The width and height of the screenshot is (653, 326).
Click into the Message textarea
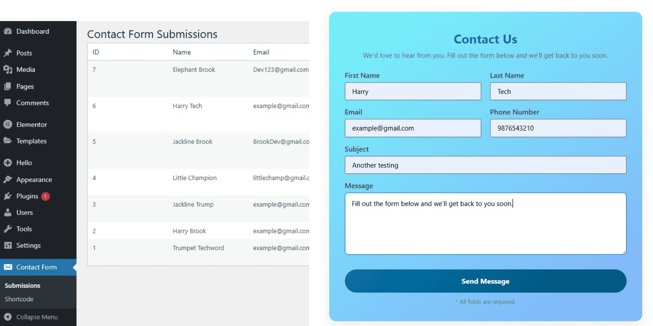[x=485, y=223]
